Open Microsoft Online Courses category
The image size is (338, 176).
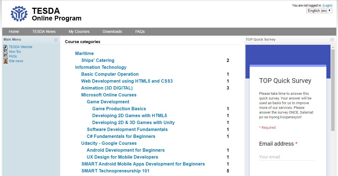(109, 95)
